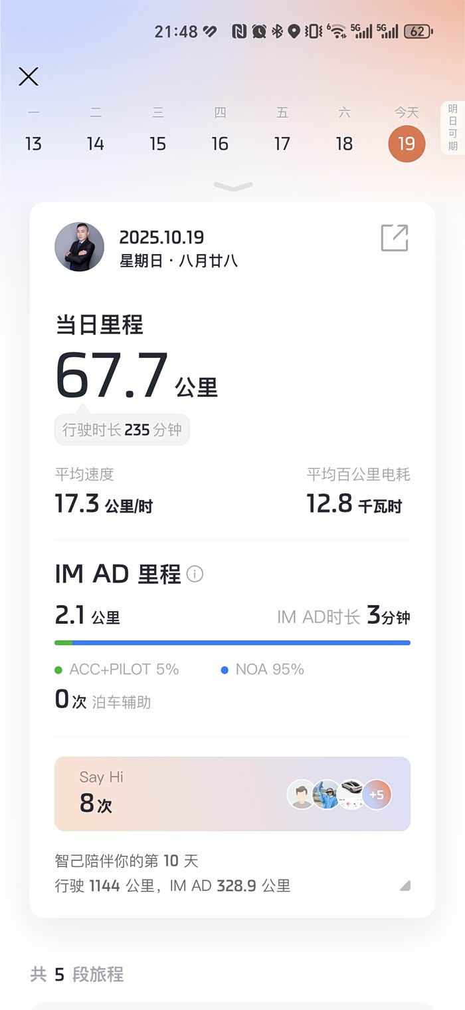This screenshot has width=465, height=1010.
Task: Tap the +5 more greeters badge
Action: pos(377,795)
